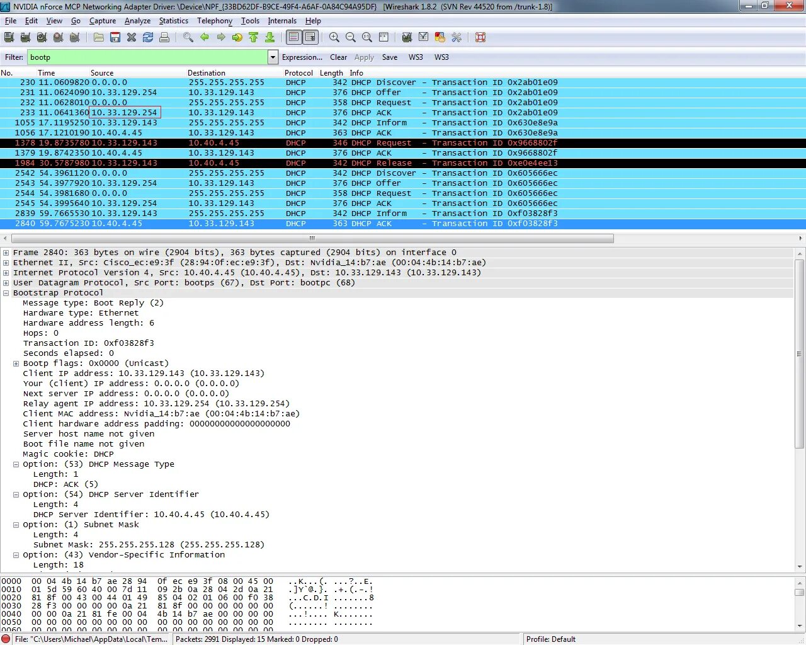Open the Statistics menu
This screenshot has width=806, height=645.
[x=173, y=21]
